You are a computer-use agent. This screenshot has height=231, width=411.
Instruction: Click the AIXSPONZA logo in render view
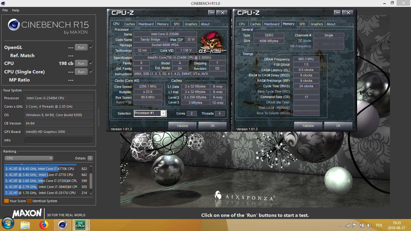click(x=244, y=197)
